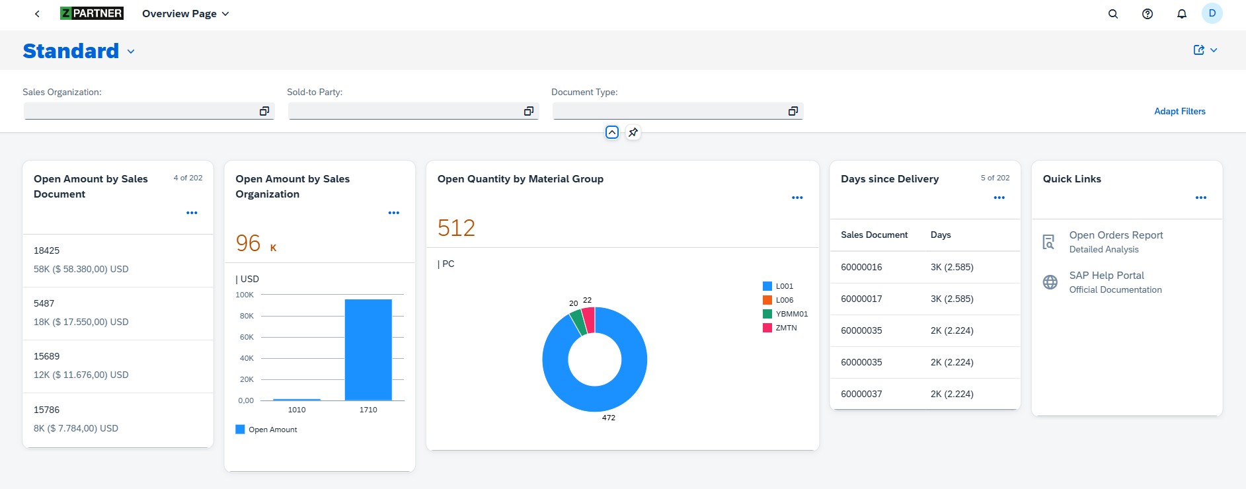Open more options on Days since Delivery card
This screenshot has height=489, width=1246.
[999, 198]
